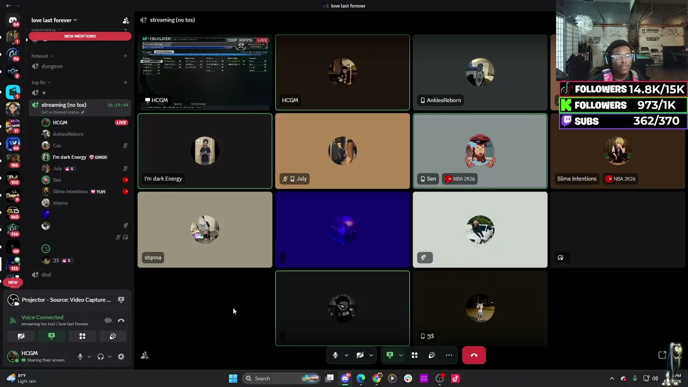Mute microphone in the user panel
This screenshot has height=387, width=688.
80,356
